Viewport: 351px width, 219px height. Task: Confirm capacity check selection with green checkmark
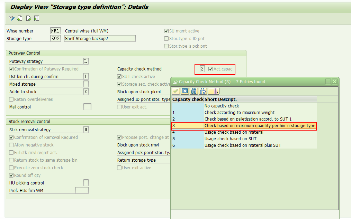point(175,91)
